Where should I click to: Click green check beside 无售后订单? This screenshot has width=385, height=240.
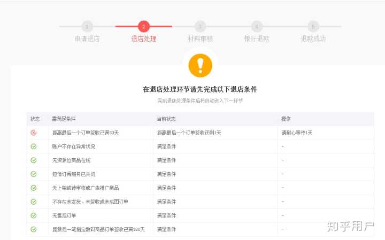tap(34, 216)
